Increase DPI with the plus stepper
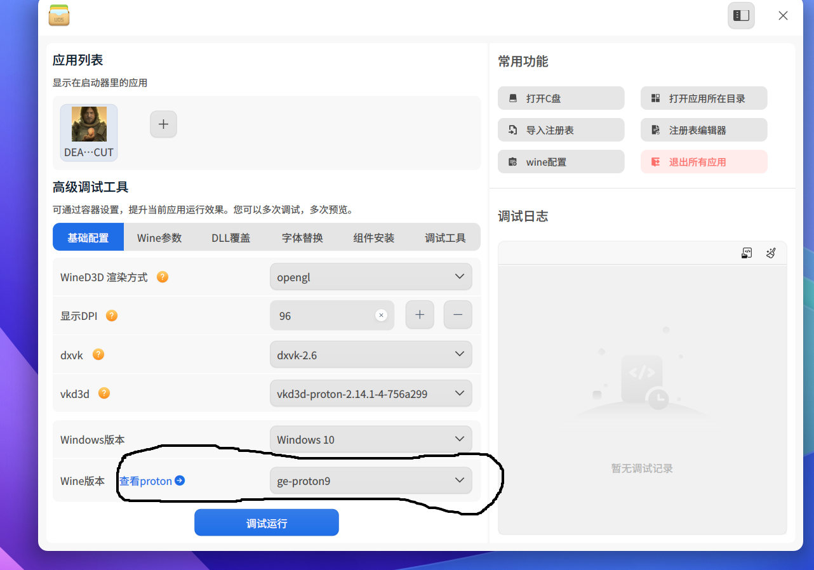The width and height of the screenshot is (814, 570). (x=420, y=315)
